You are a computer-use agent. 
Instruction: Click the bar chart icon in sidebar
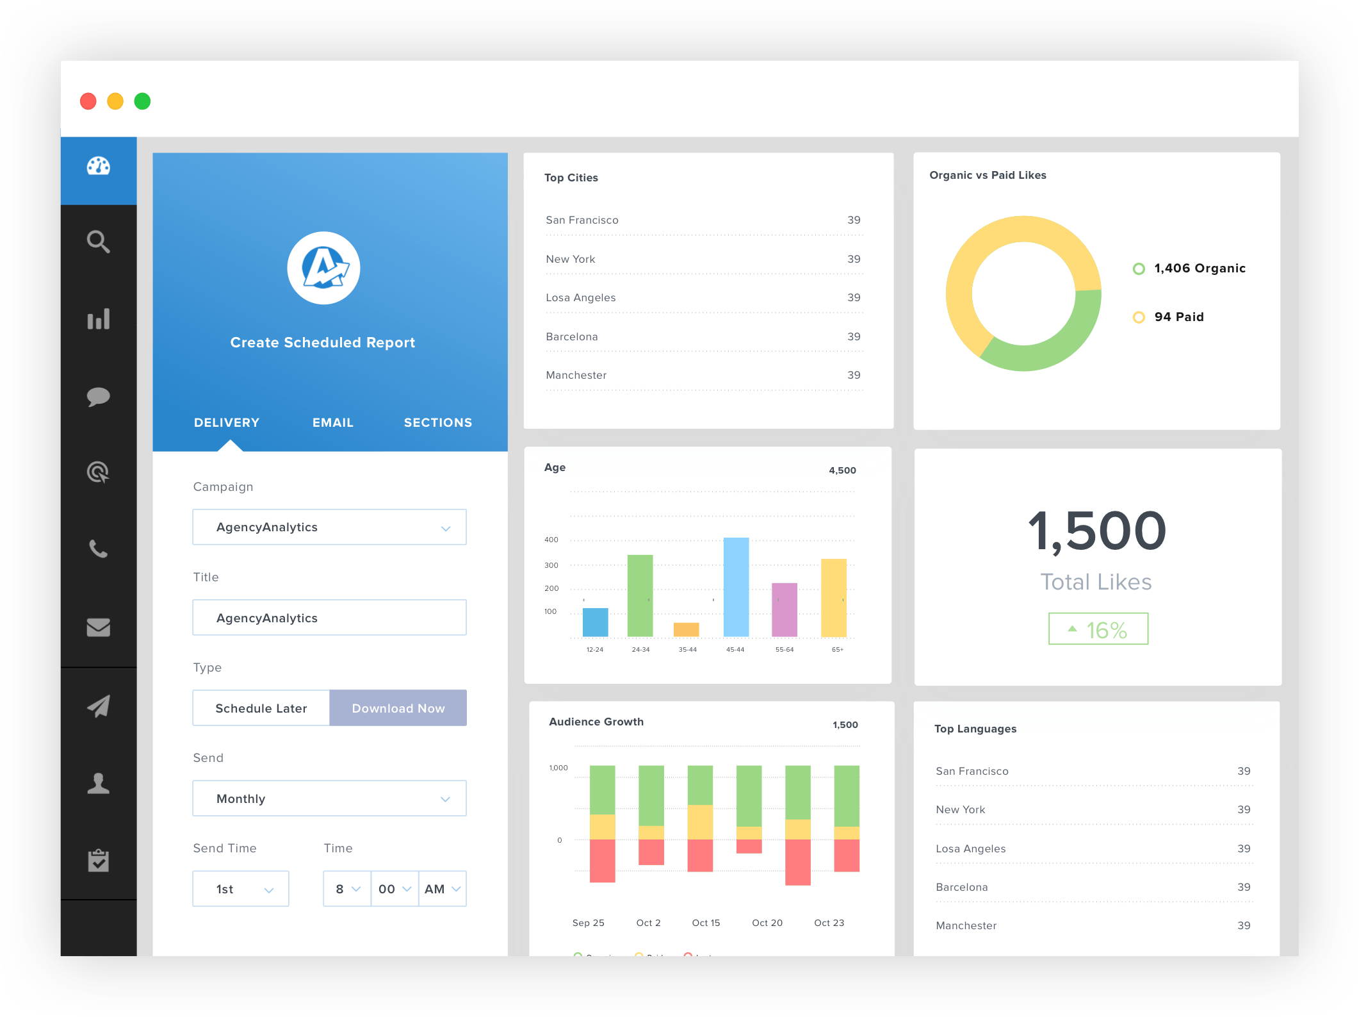click(99, 318)
